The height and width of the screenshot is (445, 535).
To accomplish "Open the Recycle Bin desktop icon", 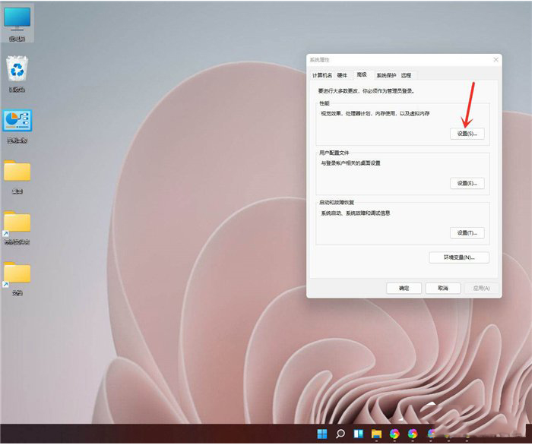I will point(17,74).
